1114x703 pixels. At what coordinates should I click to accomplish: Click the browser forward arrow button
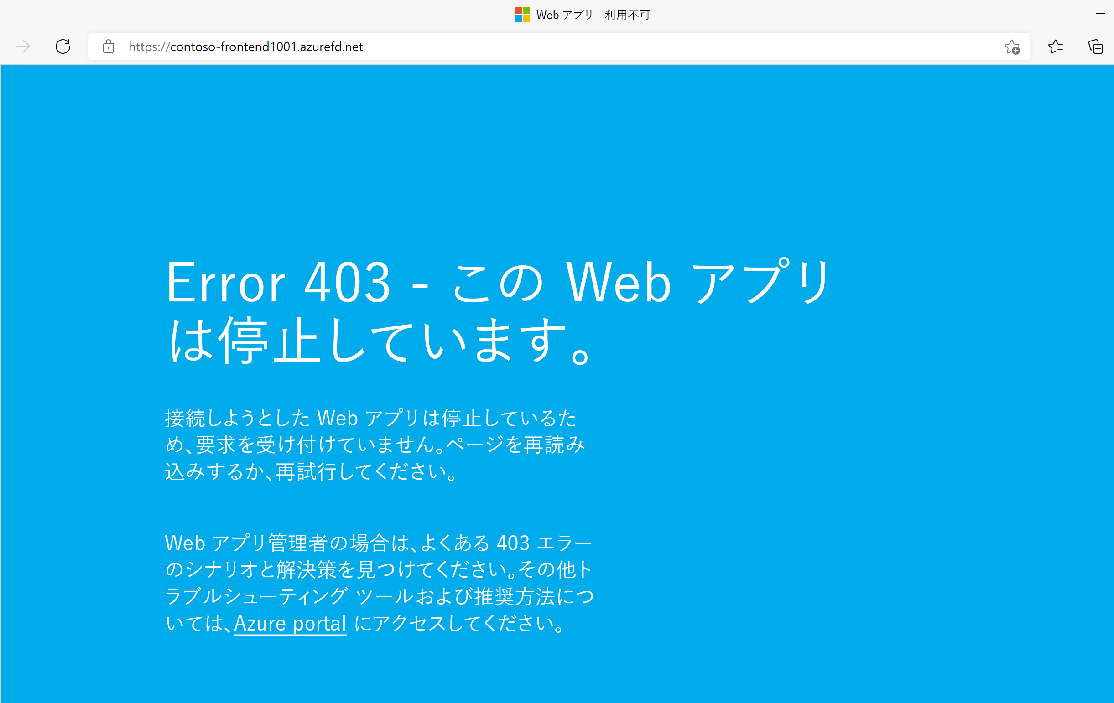pos(23,46)
